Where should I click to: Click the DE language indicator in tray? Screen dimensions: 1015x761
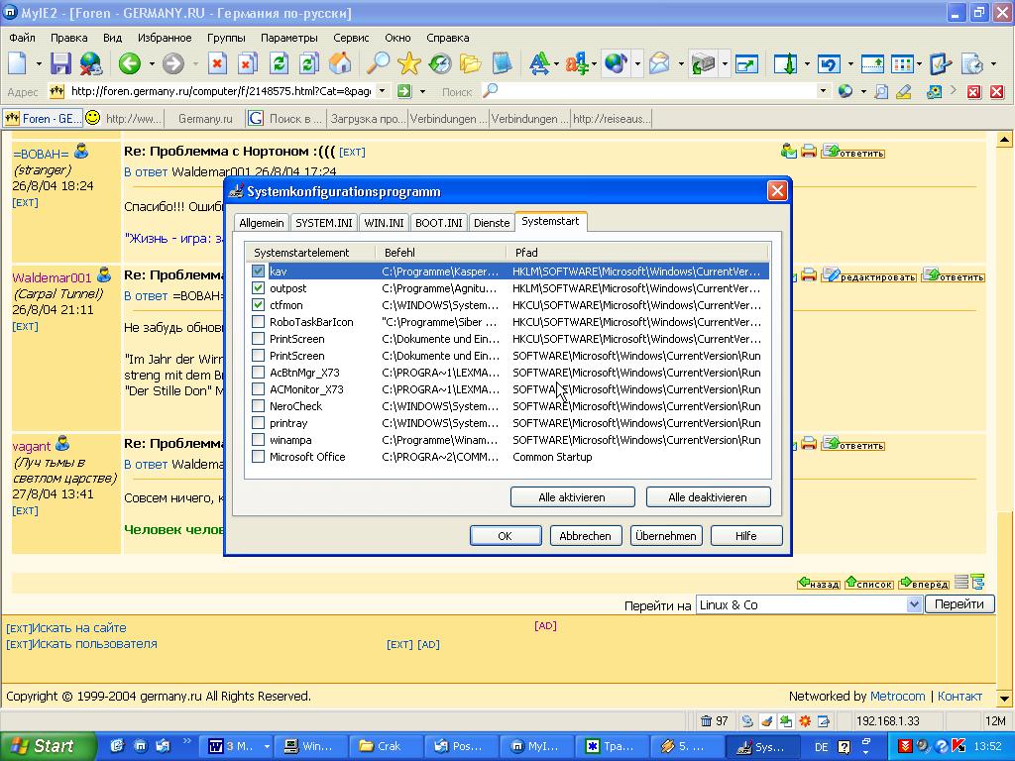pyautogui.click(x=822, y=747)
